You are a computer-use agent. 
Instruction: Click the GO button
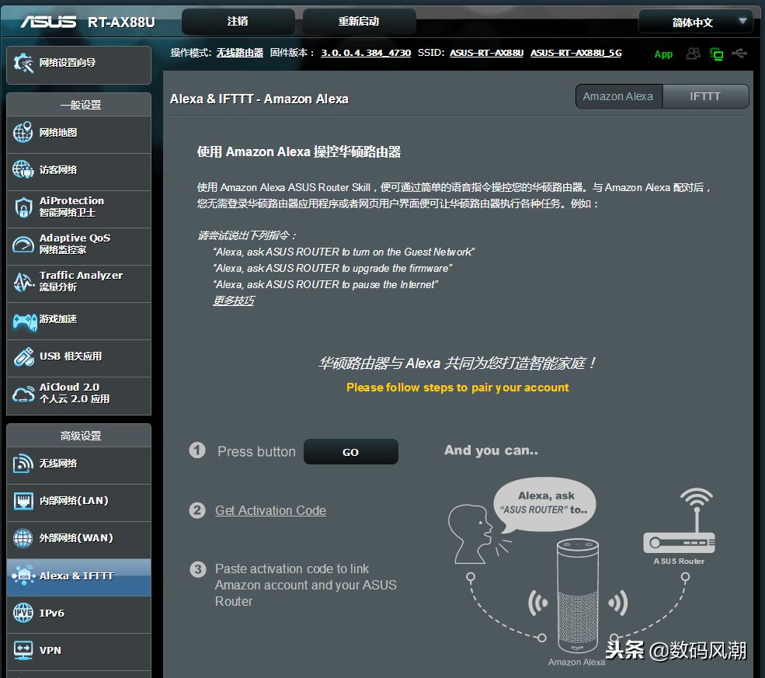[x=351, y=452]
